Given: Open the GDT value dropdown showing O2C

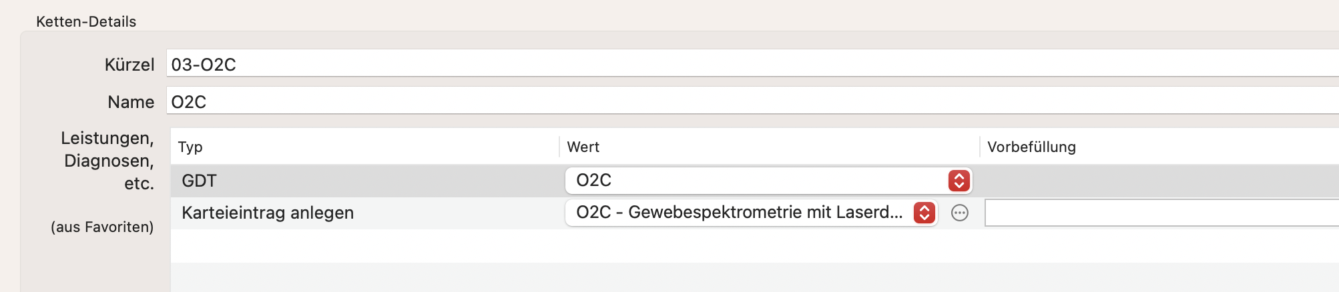Looking at the screenshot, I should point(768,181).
